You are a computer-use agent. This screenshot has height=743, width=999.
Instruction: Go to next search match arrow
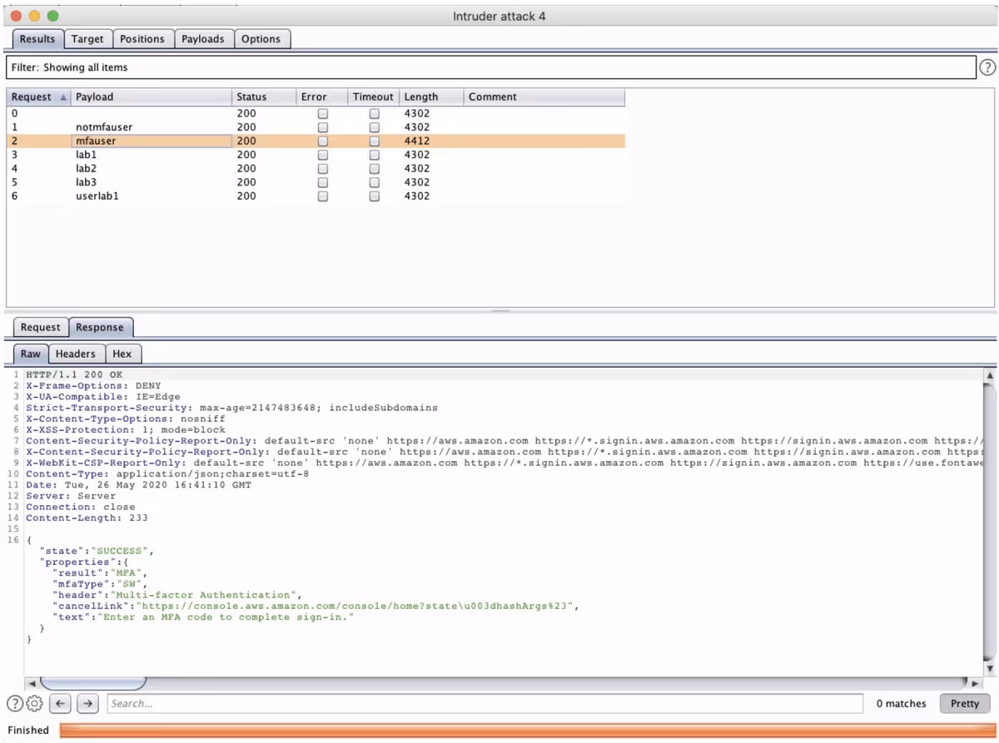87,704
